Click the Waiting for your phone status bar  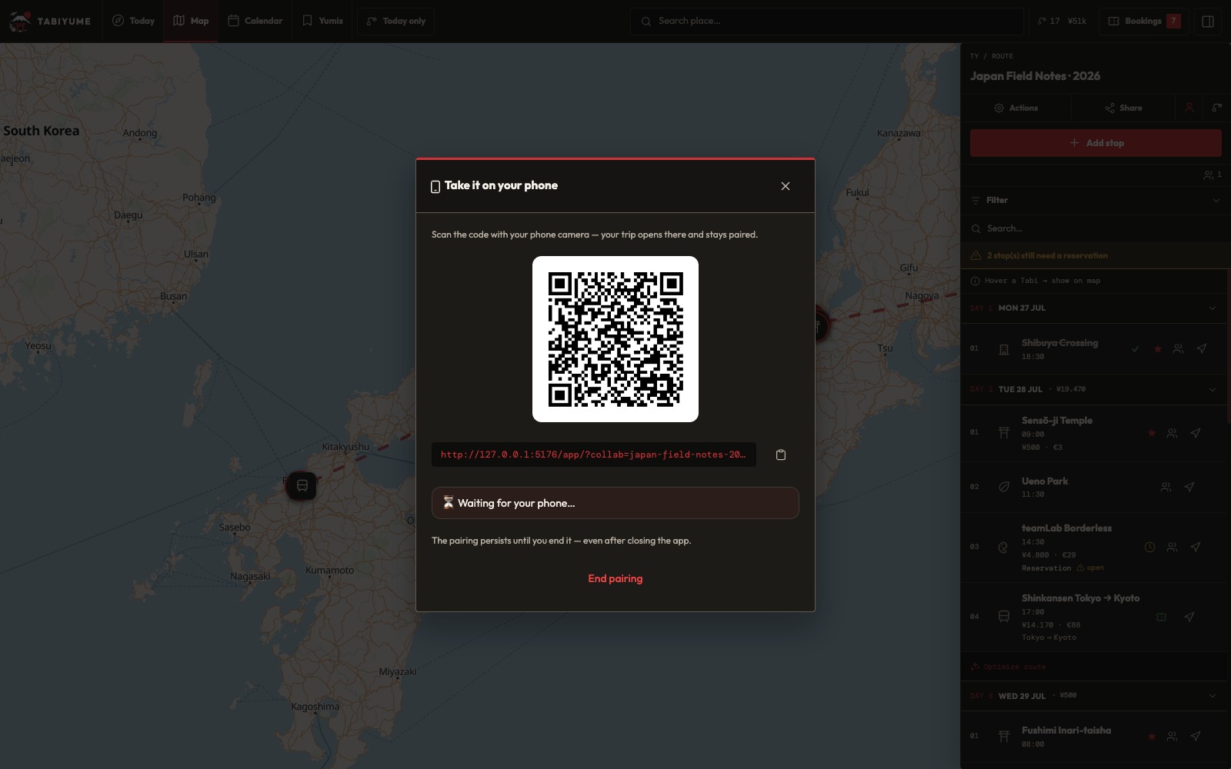point(615,503)
